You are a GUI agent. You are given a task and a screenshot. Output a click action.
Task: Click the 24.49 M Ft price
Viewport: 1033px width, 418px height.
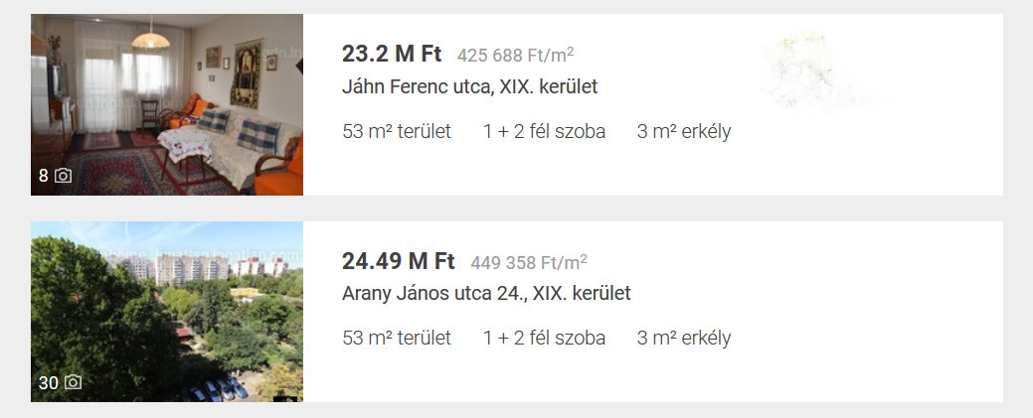tap(398, 261)
